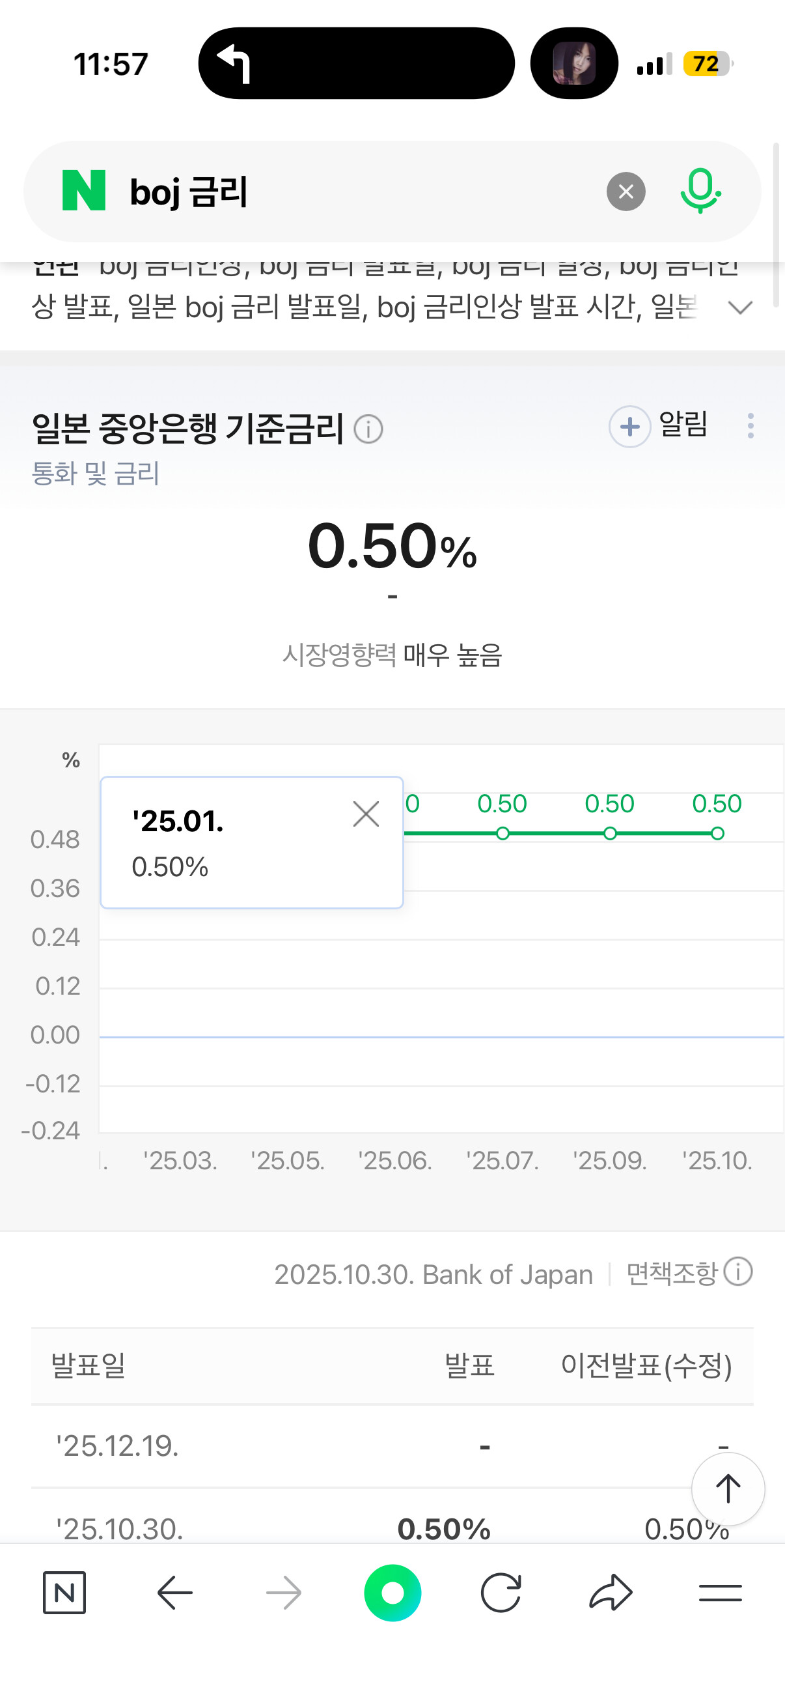Open Naver home from bottom N icon
The image size is (785, 1708).
click(x=64, y=1592)
